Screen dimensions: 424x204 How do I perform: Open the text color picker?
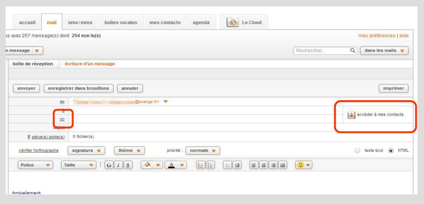176,166
